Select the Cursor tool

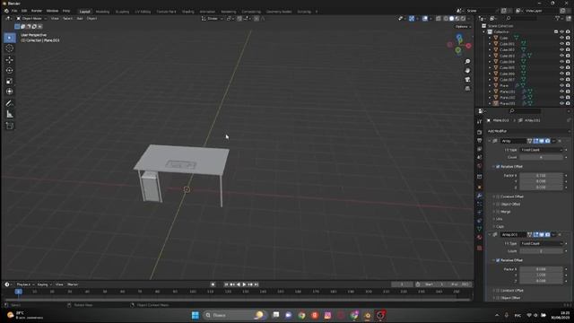point(10,48)
